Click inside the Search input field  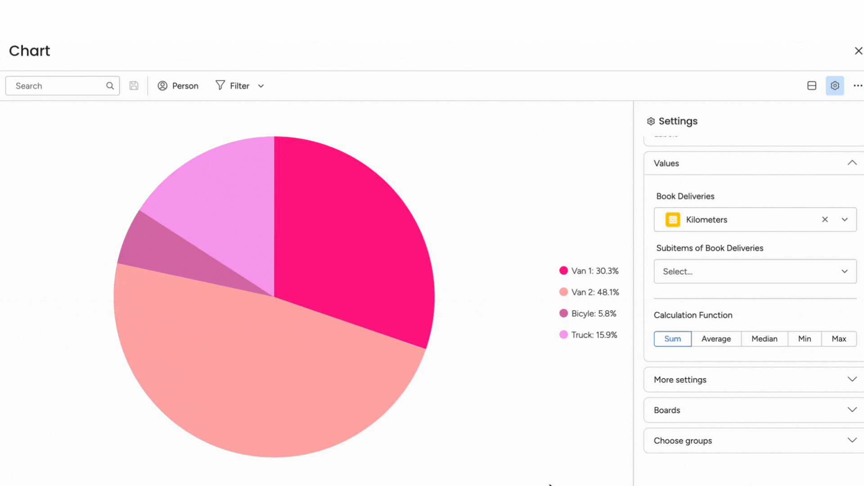[x=62, y=85]
